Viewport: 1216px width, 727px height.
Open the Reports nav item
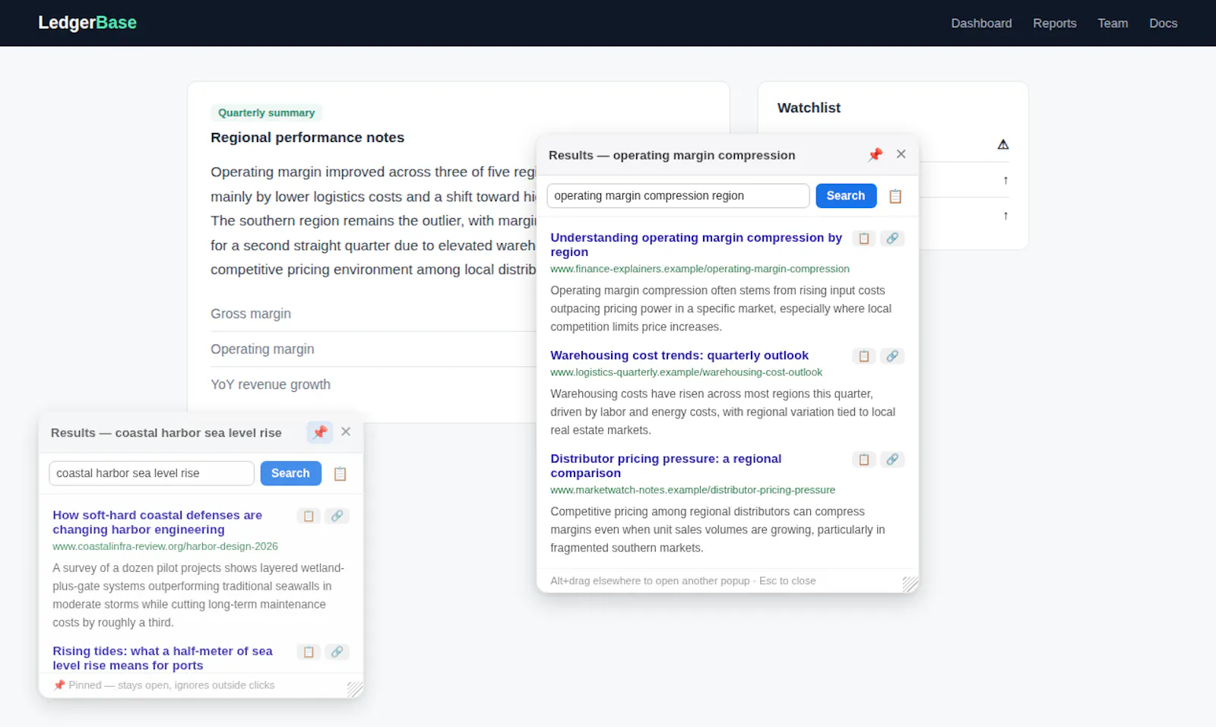[x=1055, y=24]
